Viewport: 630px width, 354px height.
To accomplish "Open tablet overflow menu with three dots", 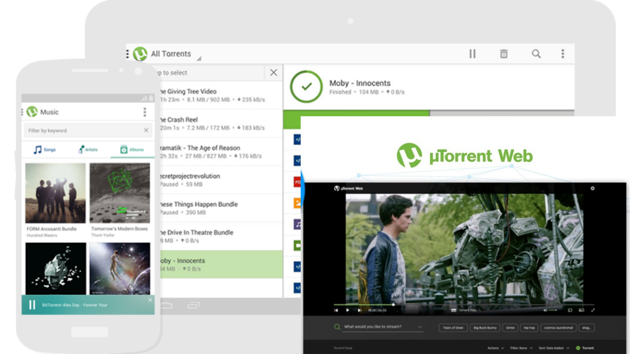I will pyautogui.click(x=563, y=54).
